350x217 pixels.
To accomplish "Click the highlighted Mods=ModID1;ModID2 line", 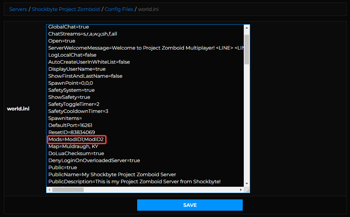I will (x=76, y=139).
